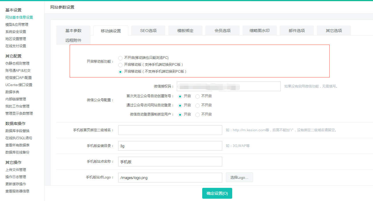The height and width of the screenshot is (201, 373).
Task: Open the SEO选项 tab
Action: pos(148,30)
